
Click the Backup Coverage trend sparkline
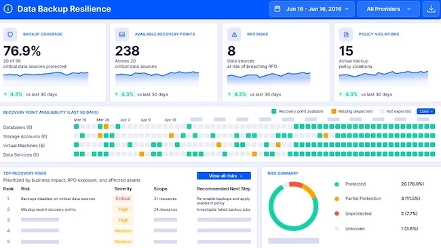coord(45,79)
